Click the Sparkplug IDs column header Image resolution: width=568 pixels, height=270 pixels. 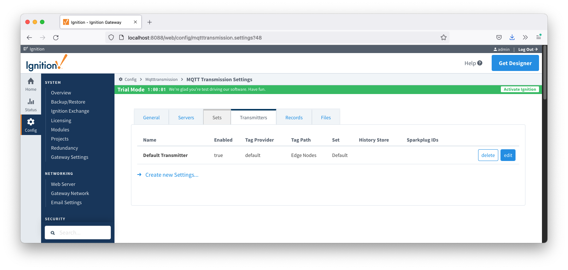pyautogui.click(x=422, y=140)
